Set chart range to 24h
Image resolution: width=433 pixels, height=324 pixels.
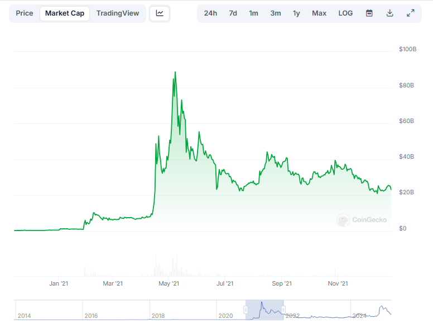[x=210, y=13]
